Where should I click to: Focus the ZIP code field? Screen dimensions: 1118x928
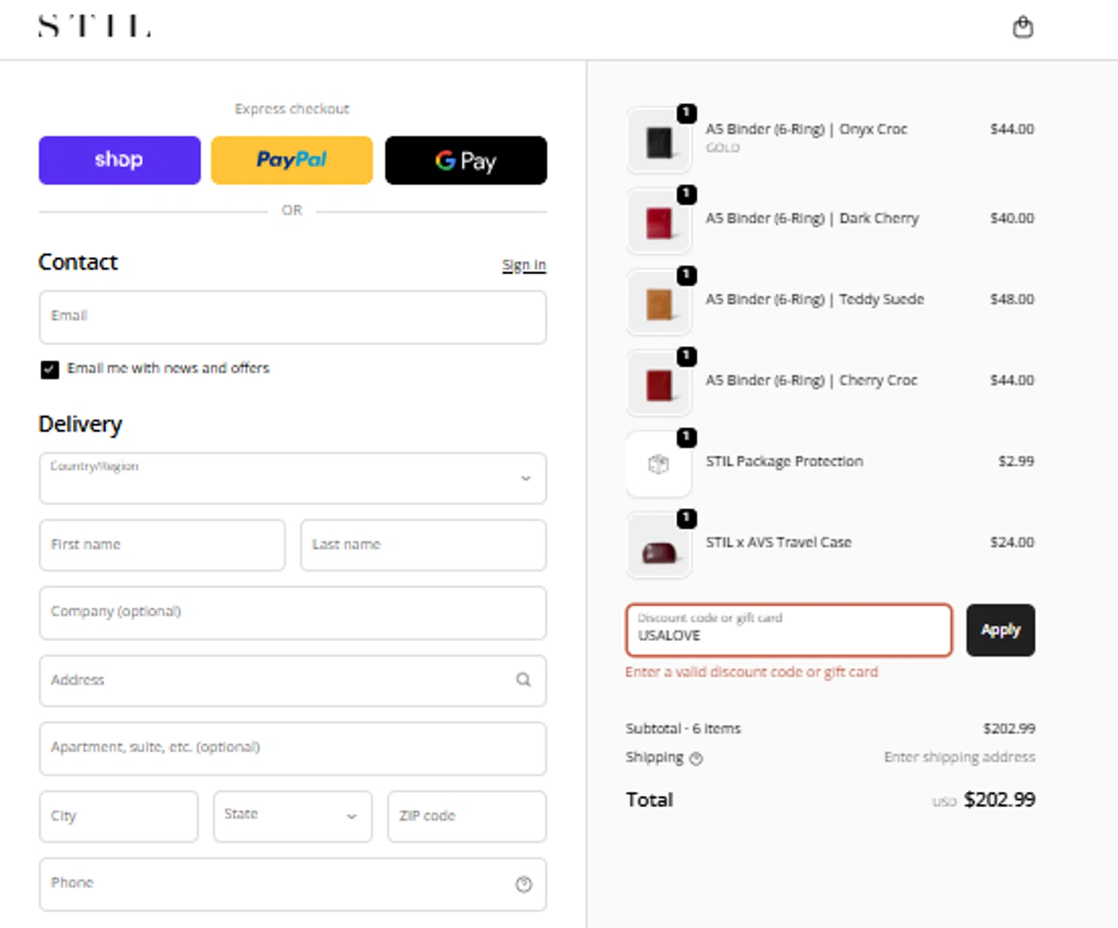[467, 816]
